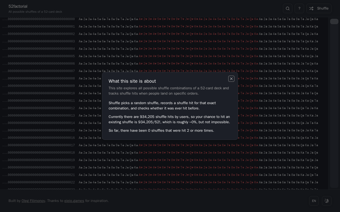Open the search magnifier icon

click(x=288, y=8)
